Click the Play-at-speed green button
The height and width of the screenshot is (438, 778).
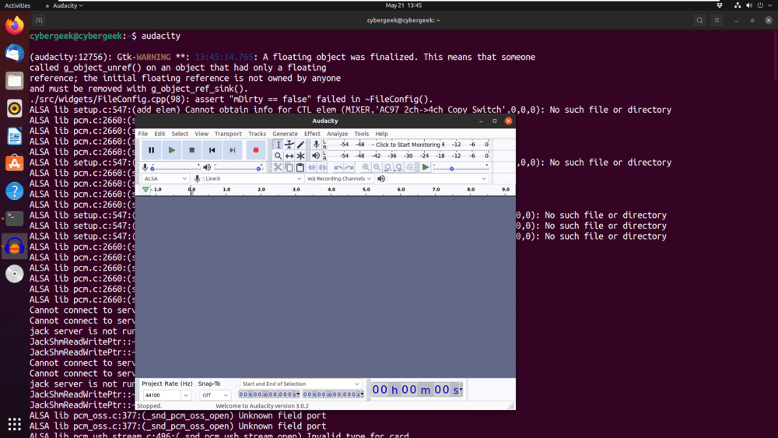(426, 168)
